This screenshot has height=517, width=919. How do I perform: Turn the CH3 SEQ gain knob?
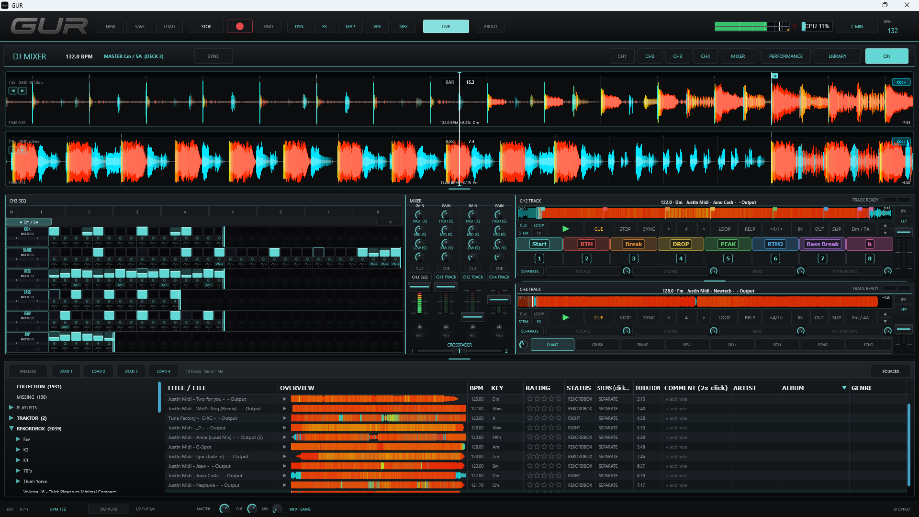[419, 214]
